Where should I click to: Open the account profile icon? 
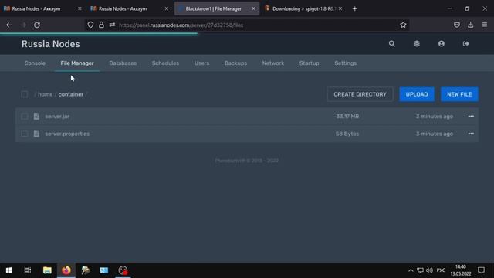coord(441,44)
